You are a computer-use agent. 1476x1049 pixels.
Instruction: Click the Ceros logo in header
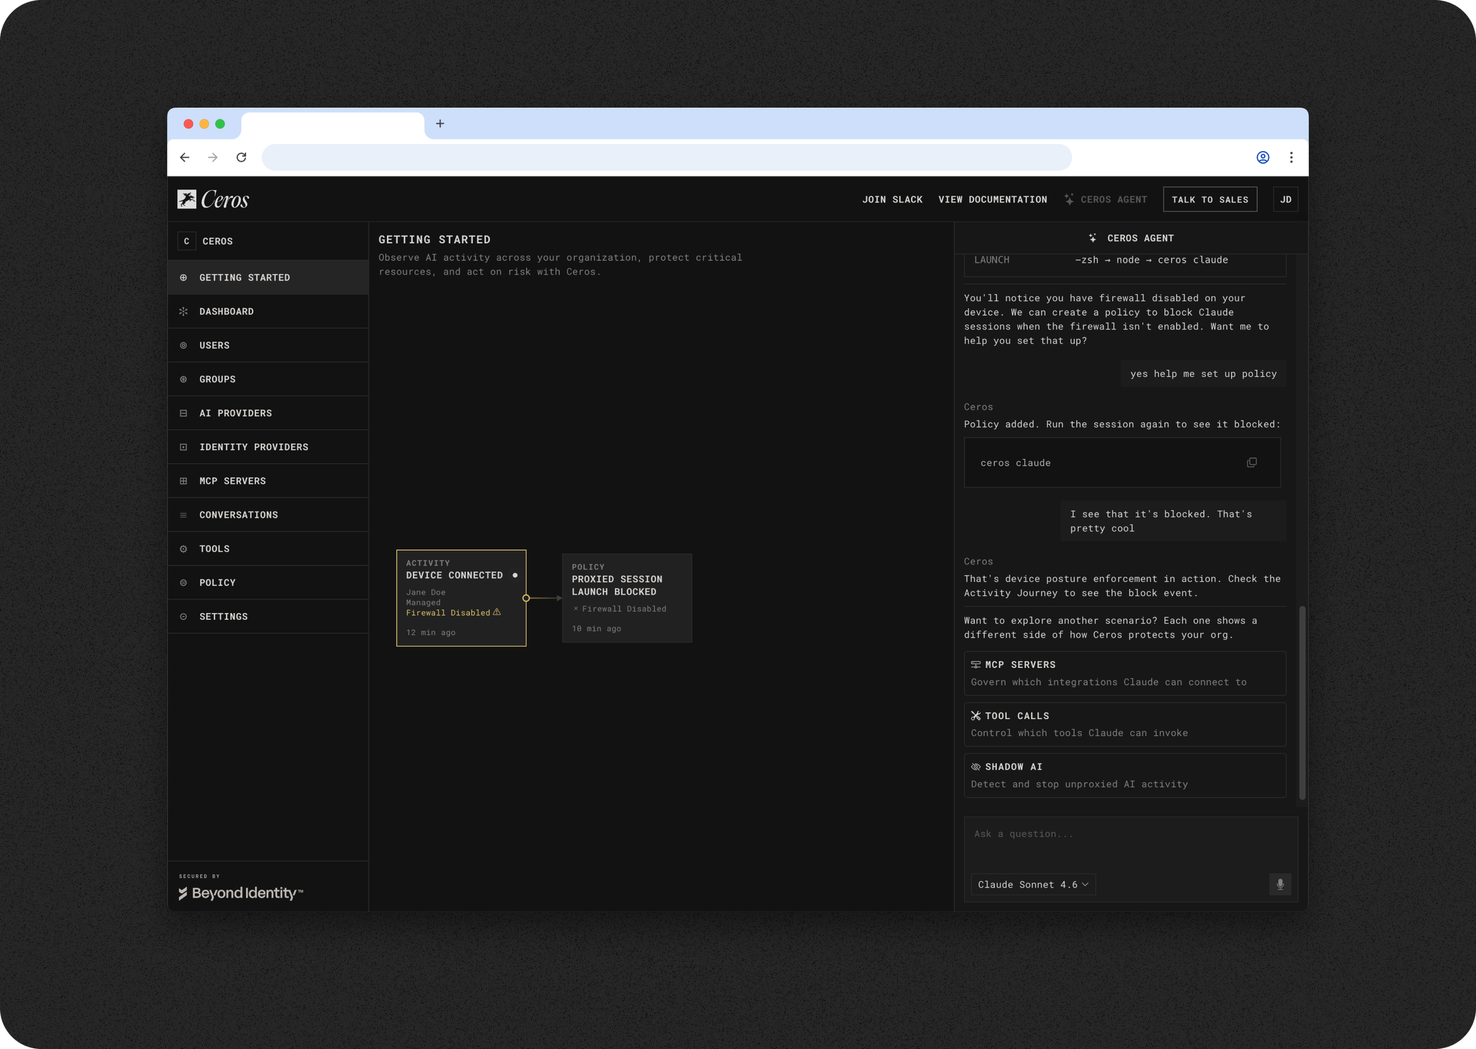(213, 199)
